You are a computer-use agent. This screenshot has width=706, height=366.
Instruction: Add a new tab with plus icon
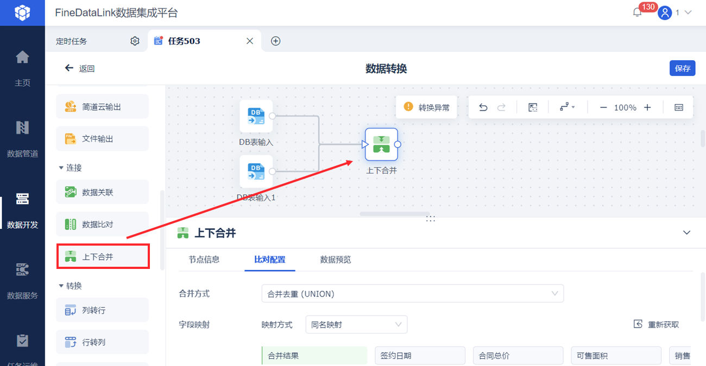point(275,41)
